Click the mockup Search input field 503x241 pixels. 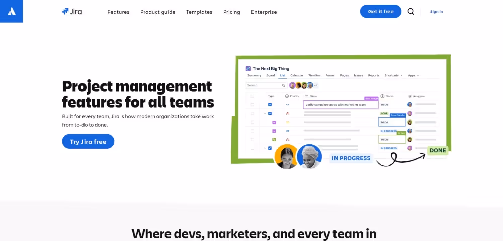(266, 85)
